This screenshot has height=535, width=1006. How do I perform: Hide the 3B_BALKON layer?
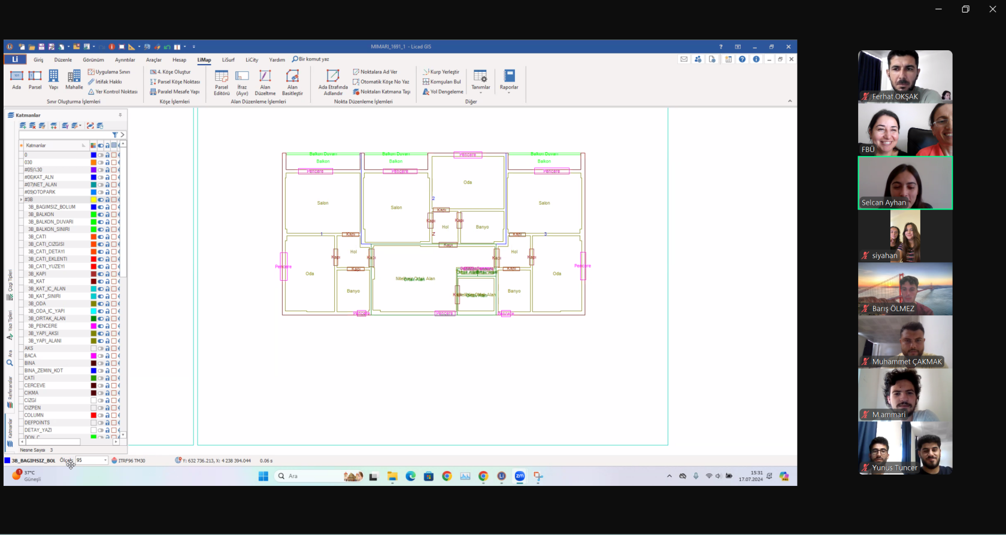point(101,214)
